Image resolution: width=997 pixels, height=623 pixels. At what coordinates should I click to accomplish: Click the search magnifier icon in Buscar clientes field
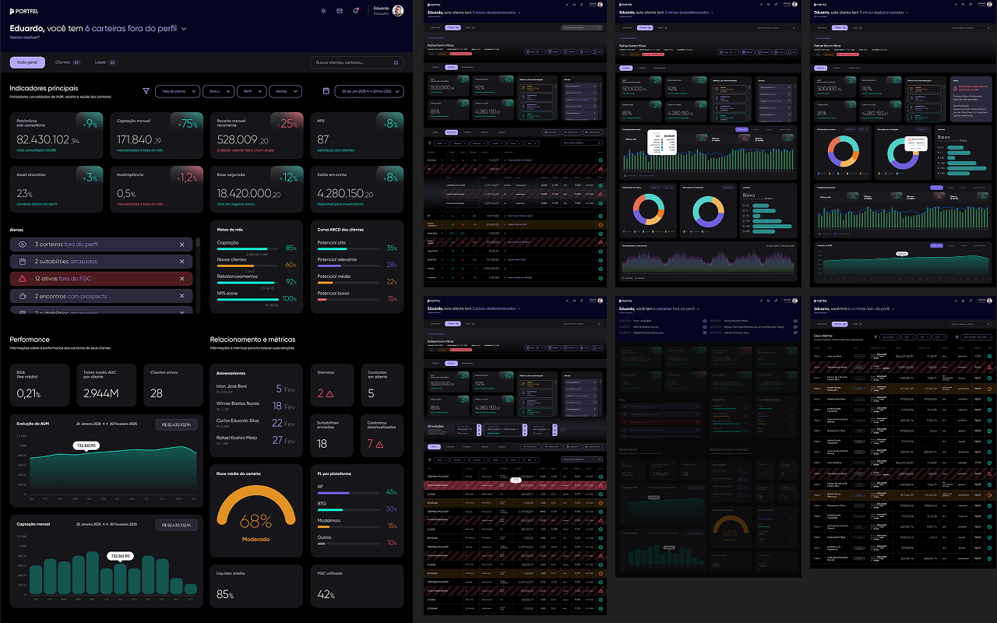396,62
